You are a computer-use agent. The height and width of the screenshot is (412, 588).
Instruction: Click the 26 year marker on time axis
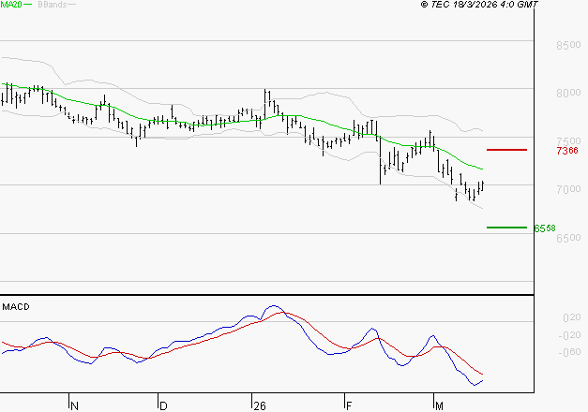(x=260, y=405)
